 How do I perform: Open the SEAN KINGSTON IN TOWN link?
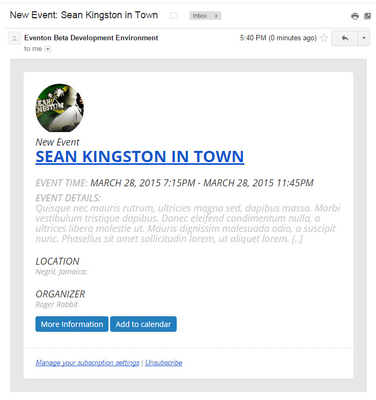[x=140, y=156]
